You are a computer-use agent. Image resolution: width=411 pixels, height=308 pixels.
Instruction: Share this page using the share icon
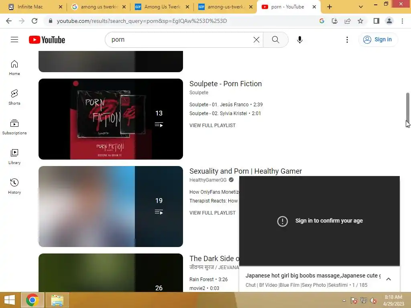point(348,21)
